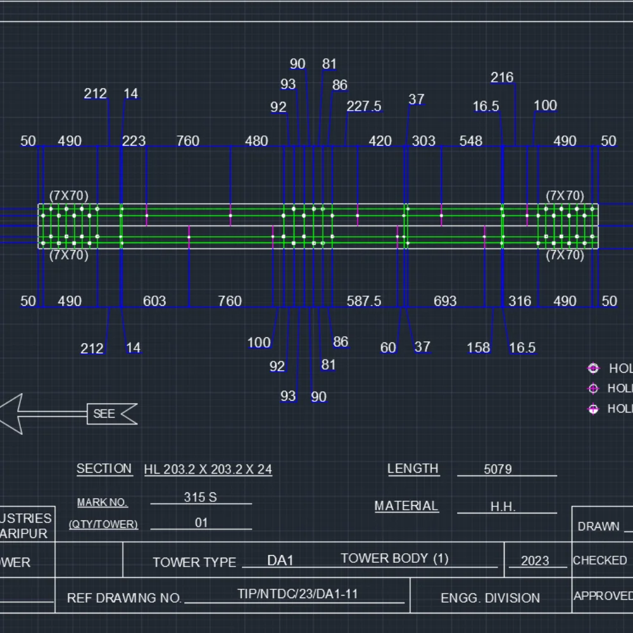Select reference drawing number TIP/NTDC/23/DA1-11

(298, 594)
